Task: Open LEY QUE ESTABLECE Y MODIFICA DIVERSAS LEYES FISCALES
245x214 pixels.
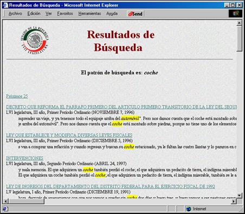Action: (x=69, y=135)
